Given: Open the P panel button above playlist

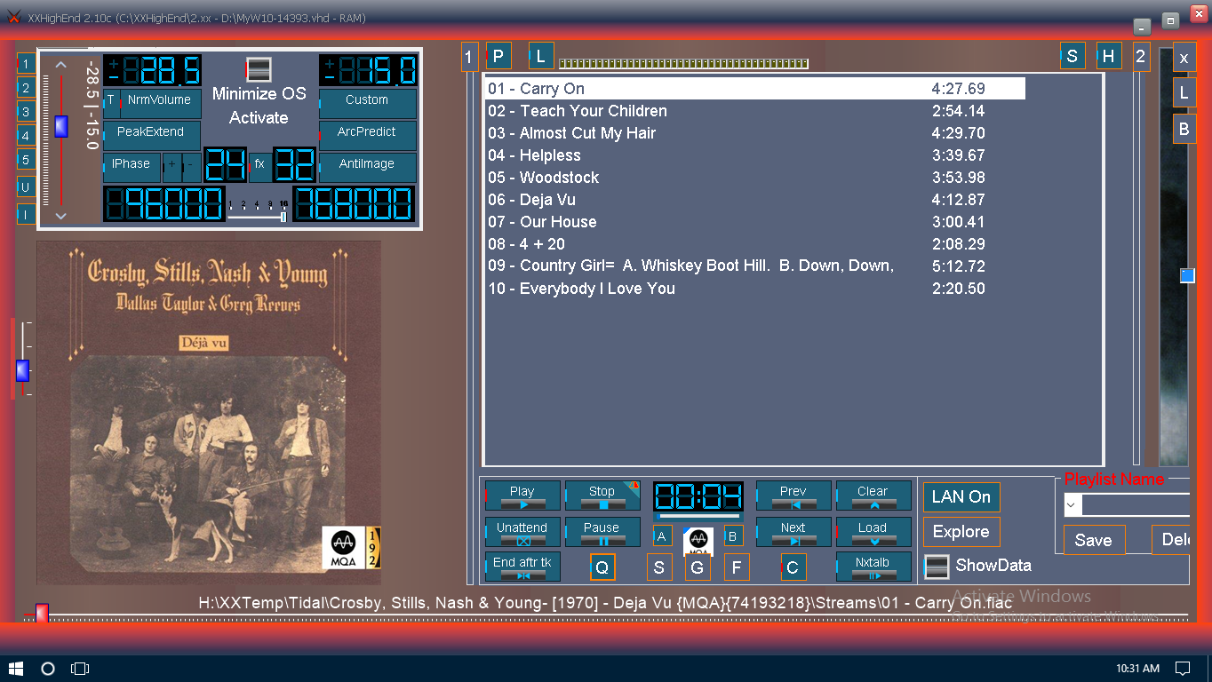Looking at the screenshot, I should point(498,57).
